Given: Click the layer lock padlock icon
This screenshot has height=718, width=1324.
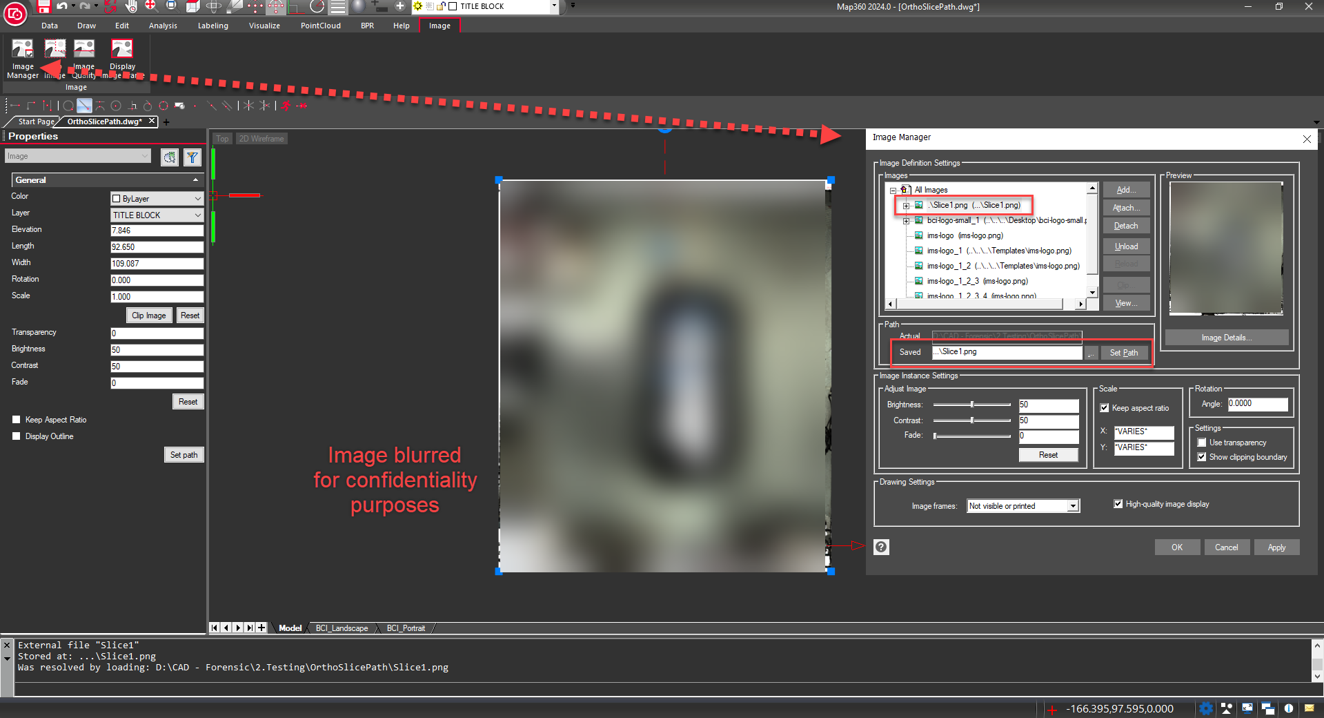Looking at the screenshot, I should [x=440, y=6].
